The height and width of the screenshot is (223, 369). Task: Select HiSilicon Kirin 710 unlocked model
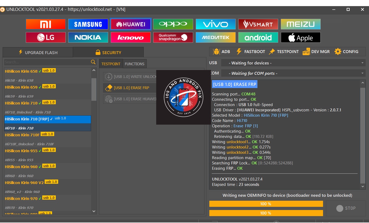coord(48,107)
